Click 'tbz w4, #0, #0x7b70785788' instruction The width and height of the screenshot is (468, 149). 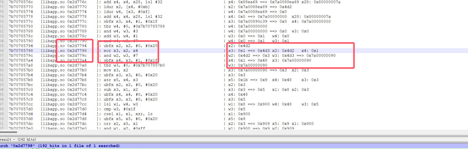tap(134, 26)
